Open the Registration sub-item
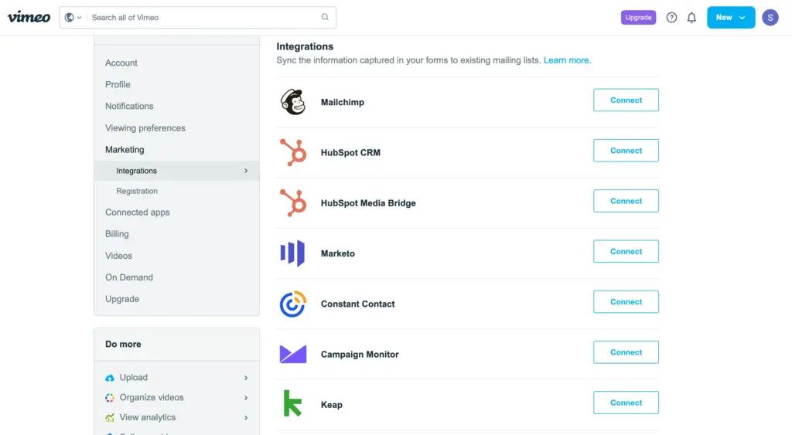 pos(137,191)
